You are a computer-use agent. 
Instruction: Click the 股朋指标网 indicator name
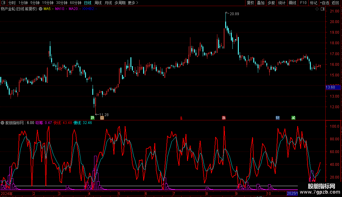tap(15, 123)
